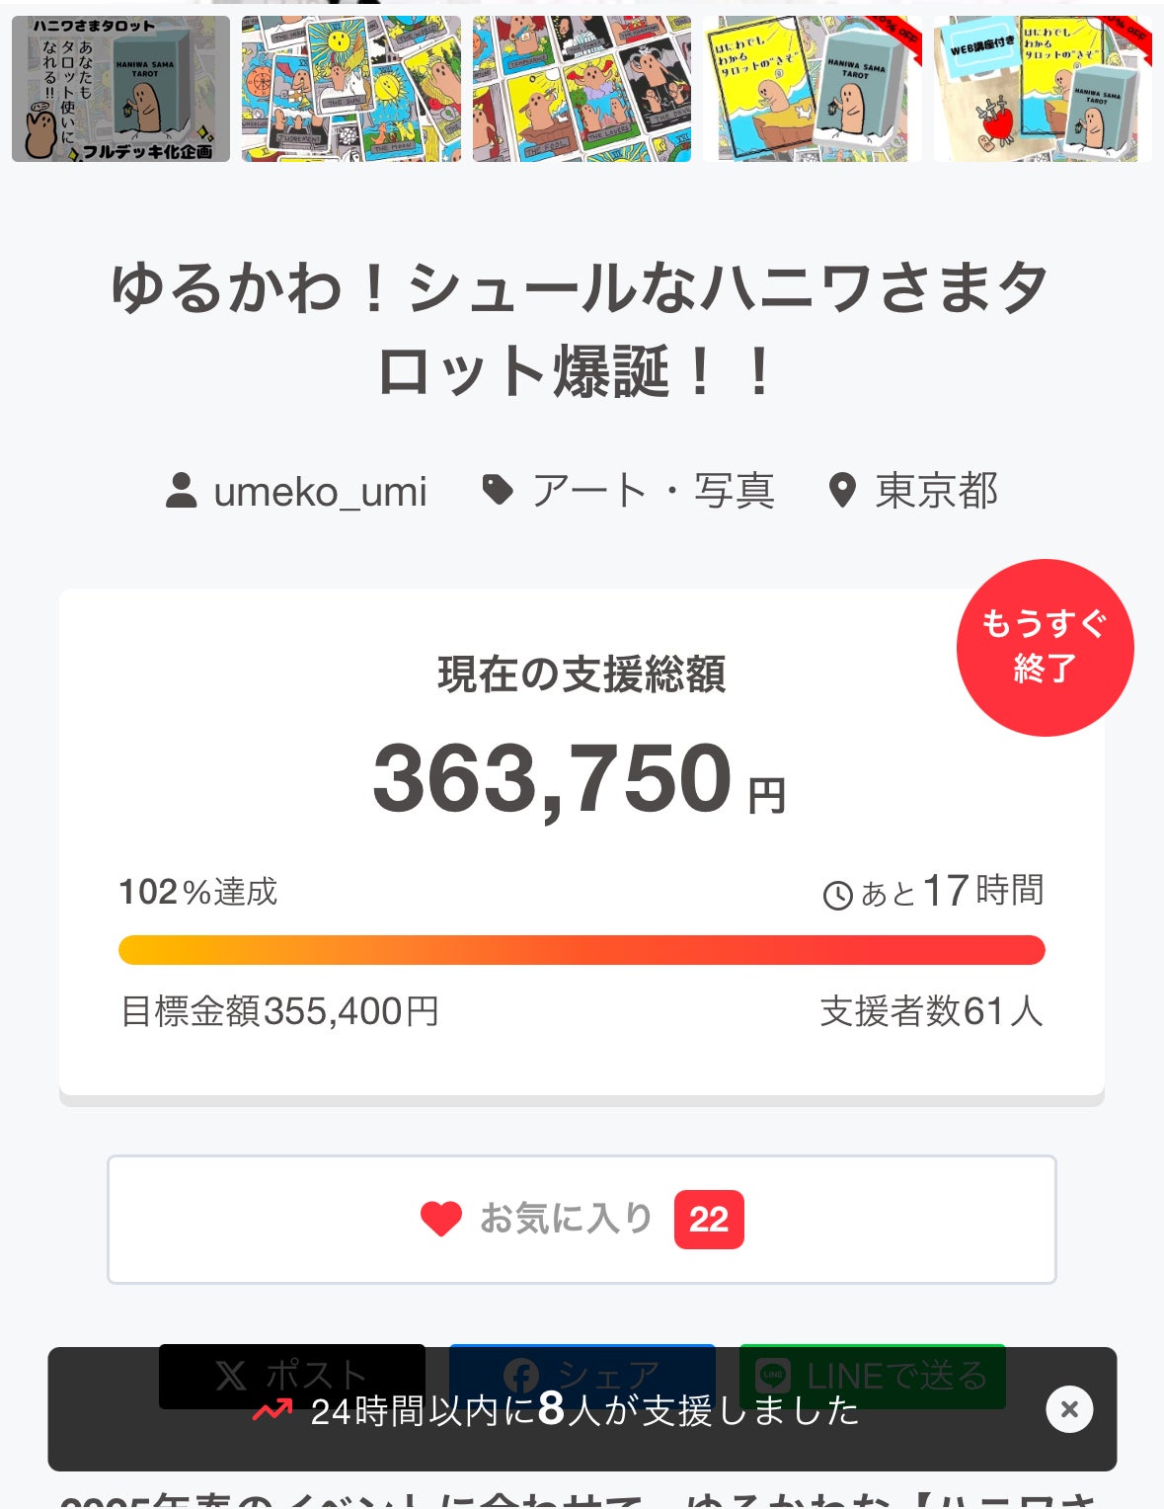Click the clock icon beside remaining time

click(x=837, y=896)
